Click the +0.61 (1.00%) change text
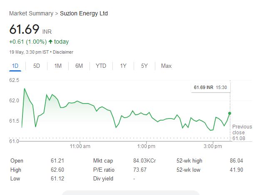Image resolution: width=259 pixels, height=195 pixels. click(28, 42)
